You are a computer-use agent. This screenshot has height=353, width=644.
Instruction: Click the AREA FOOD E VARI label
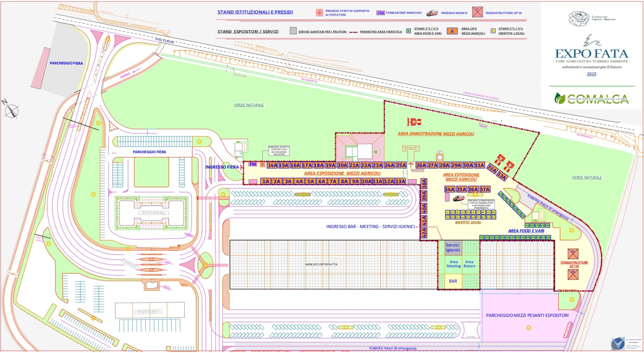click(x=526, y=231)
